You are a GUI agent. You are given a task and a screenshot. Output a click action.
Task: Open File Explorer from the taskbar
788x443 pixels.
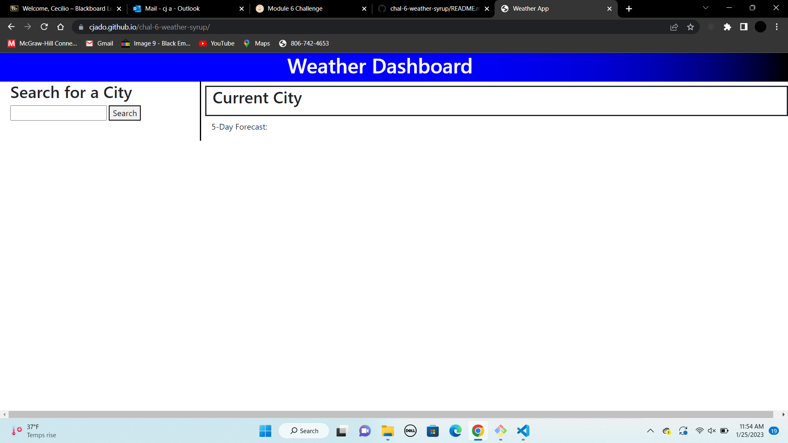click(x=387, y=431)
